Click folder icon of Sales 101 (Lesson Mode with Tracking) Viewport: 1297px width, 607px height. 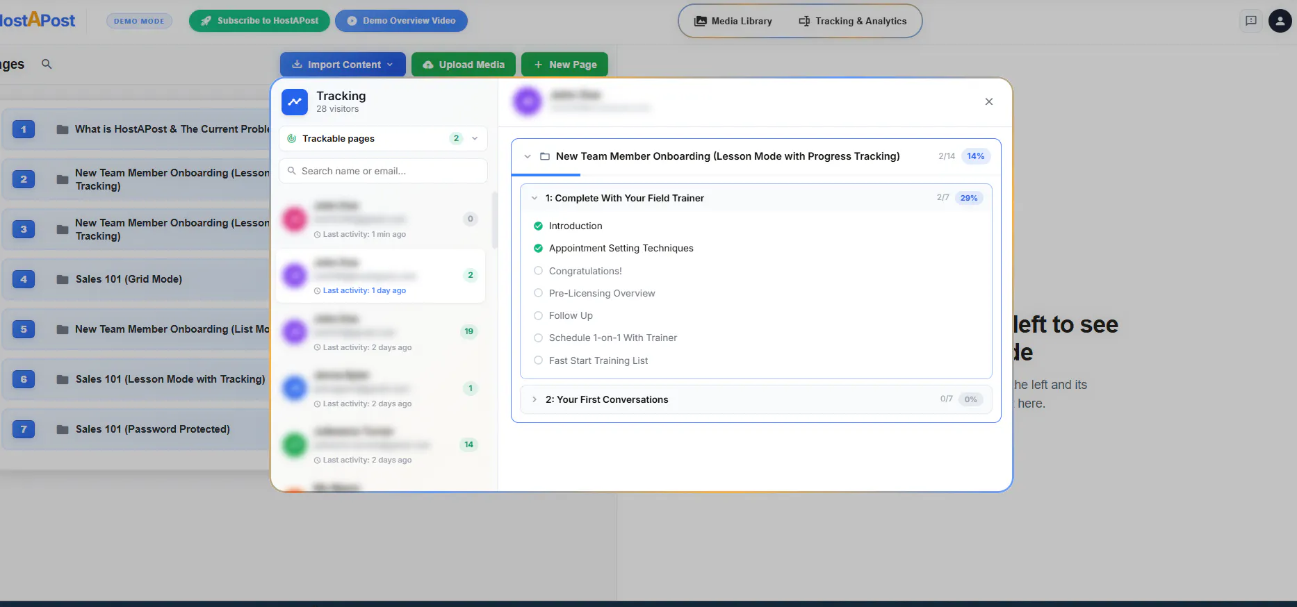coord(63,379)
